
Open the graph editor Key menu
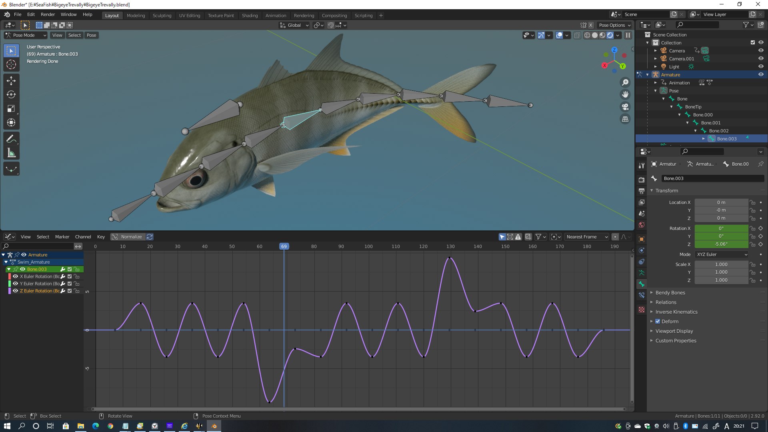(x=101, y=237)
